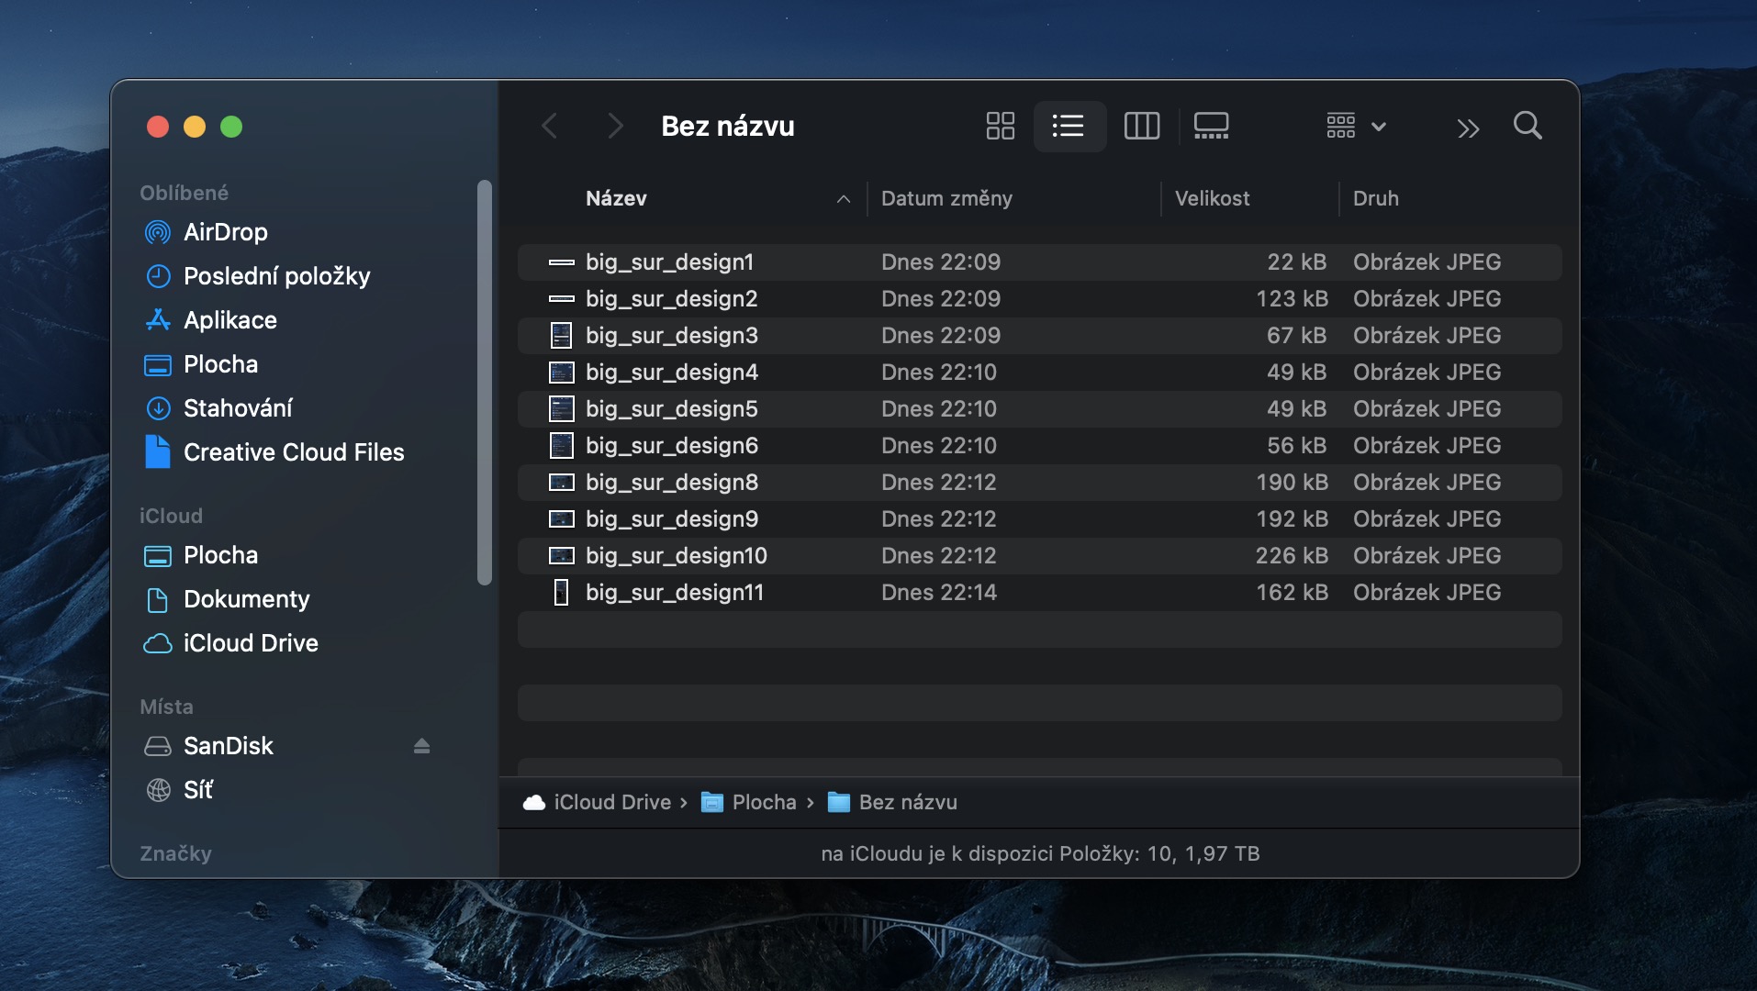
Task: Go back with the left arrow
Action: [x=550, y=126]
